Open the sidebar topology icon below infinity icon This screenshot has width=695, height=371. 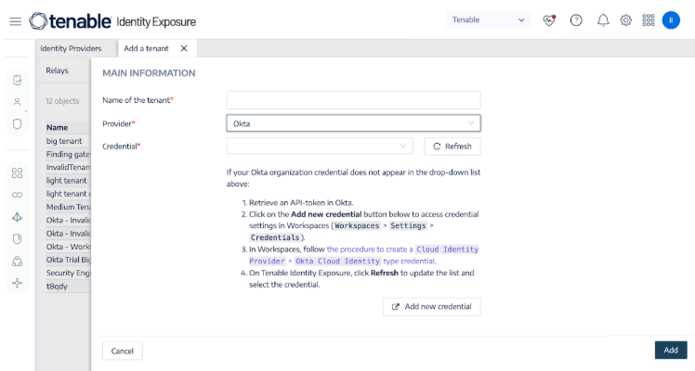(18, 217)
